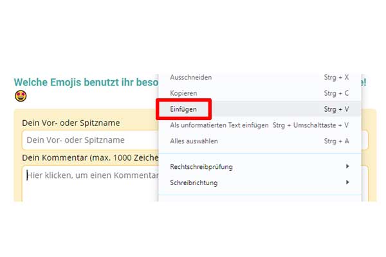386x257 pixels.
Task: Open the Rechtschreibprüfung submenu arrow
Action: pyautogui.click(x=347, y=167)
